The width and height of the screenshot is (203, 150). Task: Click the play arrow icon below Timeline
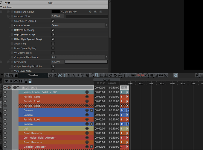[11, 81]
